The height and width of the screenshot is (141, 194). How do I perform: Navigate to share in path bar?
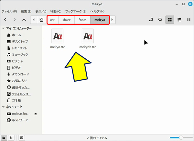(x=67, y=20)
